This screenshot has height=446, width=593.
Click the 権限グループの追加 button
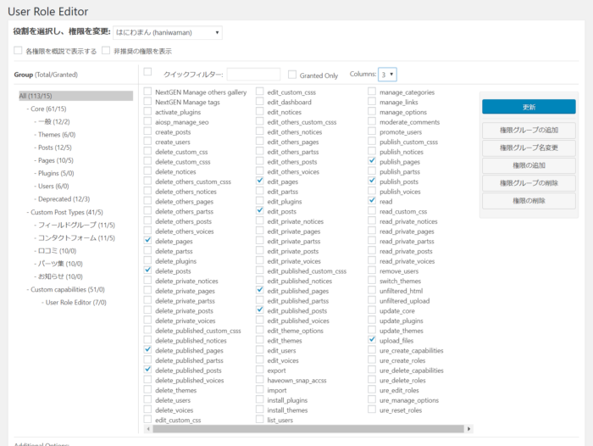[528, 131]
